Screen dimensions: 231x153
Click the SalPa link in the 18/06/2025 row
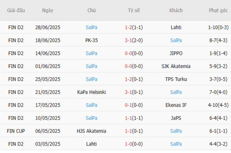[176, 40]
